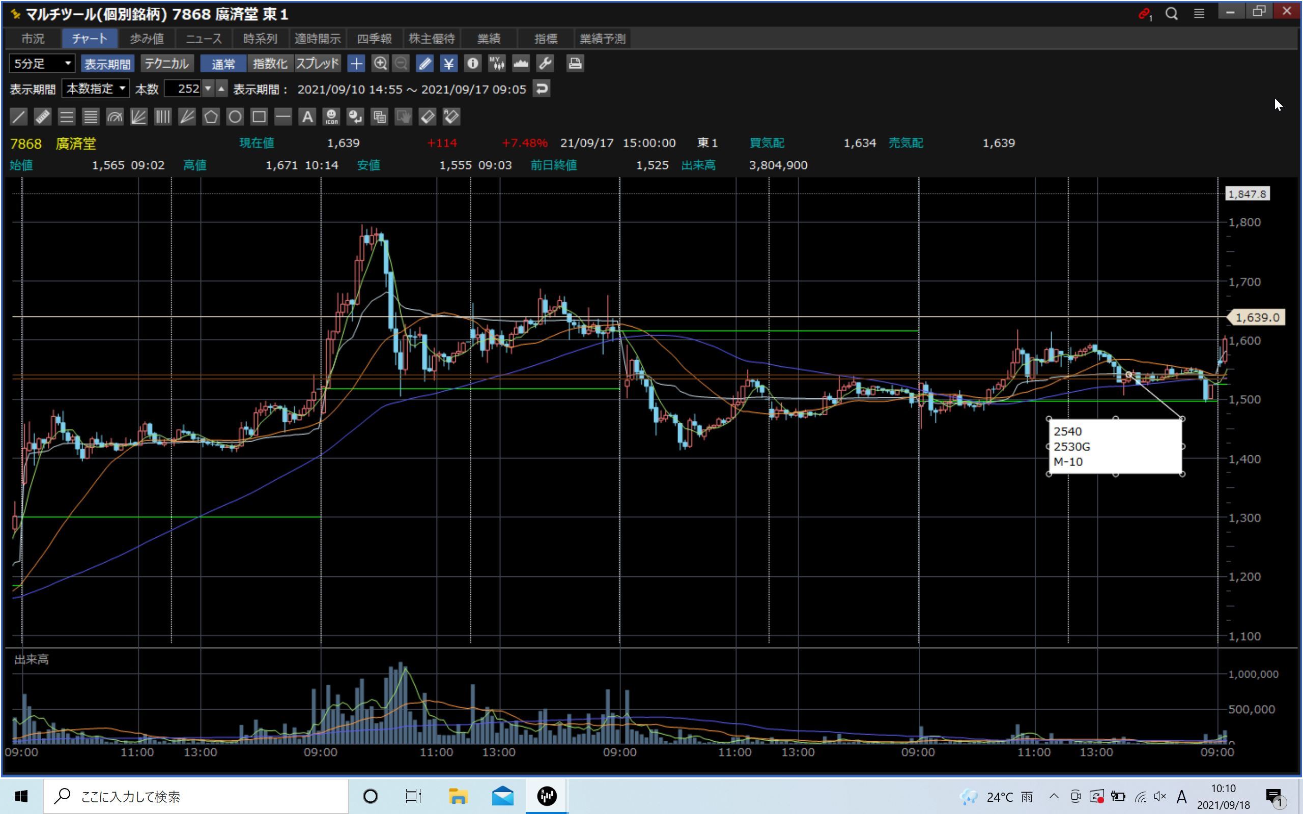Toggle the drawing pencil toolbar button
The height and width of the screenshot is (814, 1303).
click(424, 64)
